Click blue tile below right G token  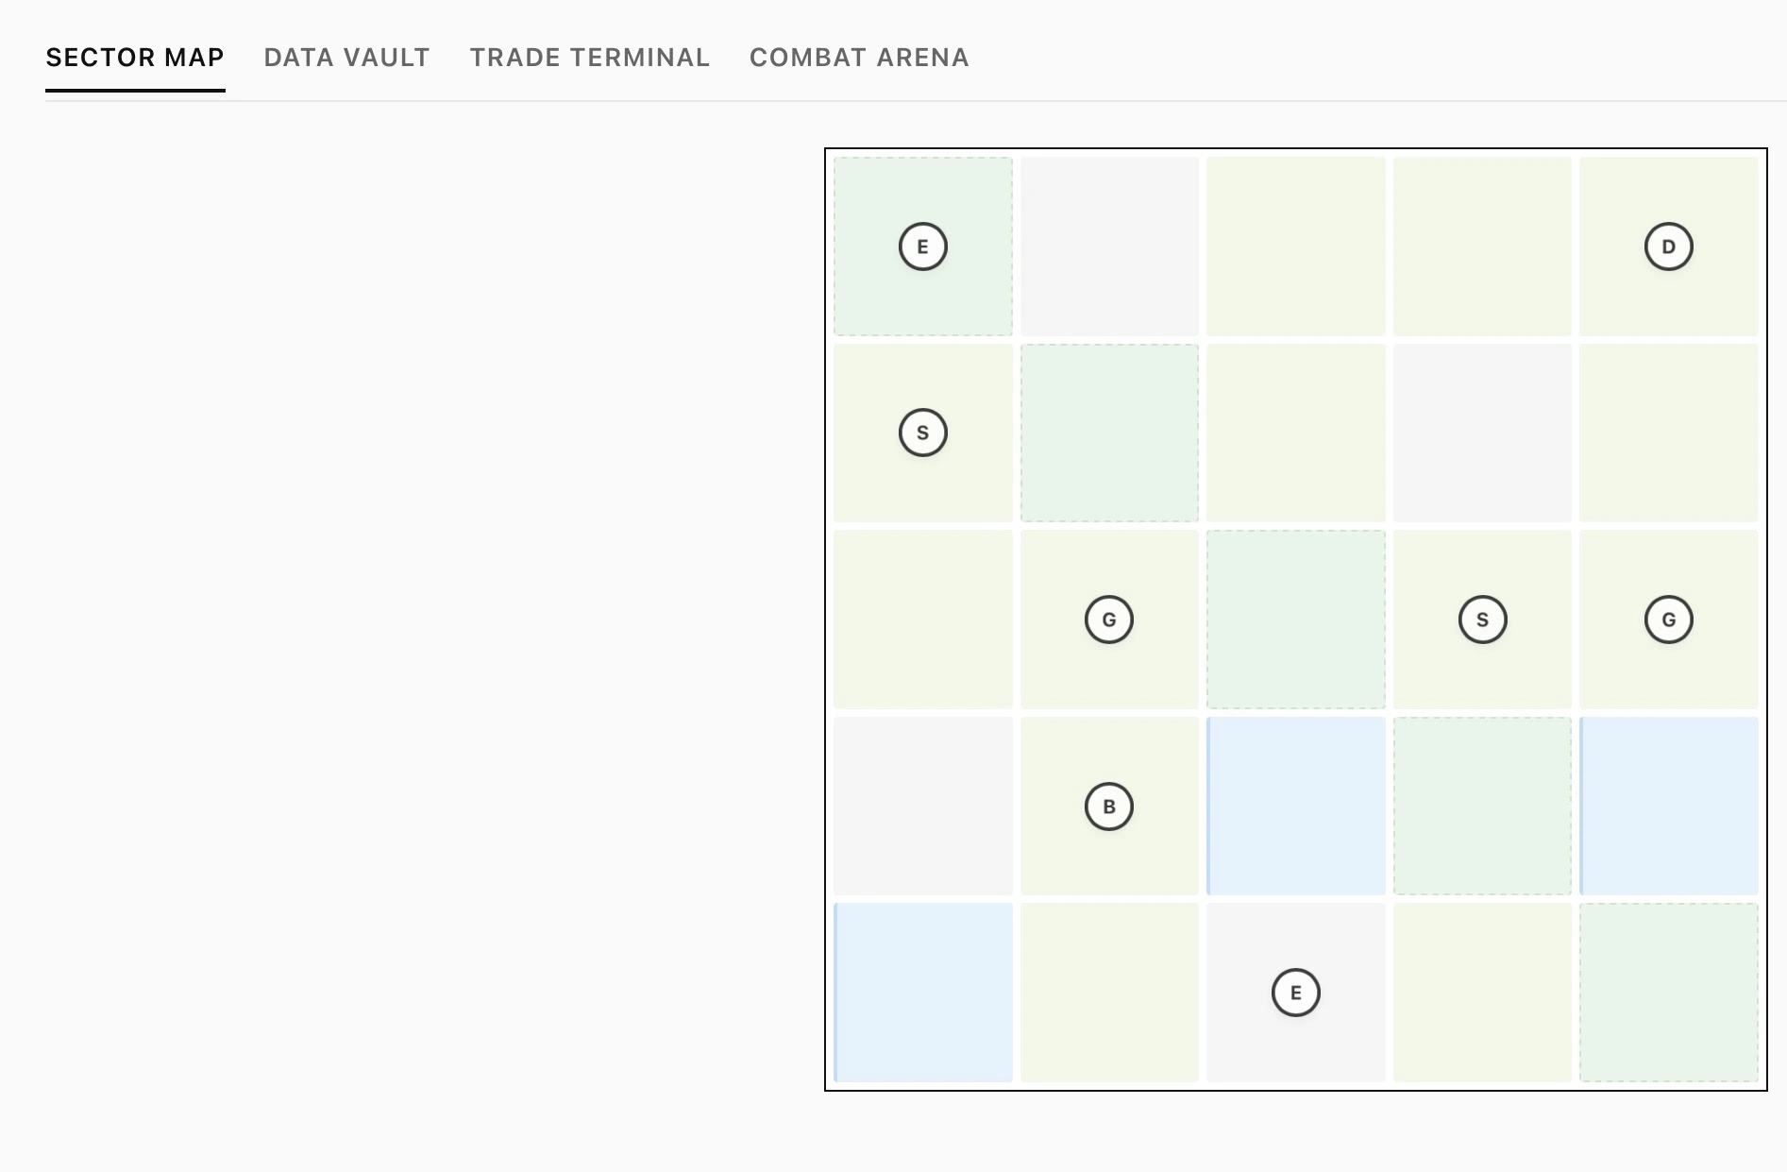[1668, 807]
